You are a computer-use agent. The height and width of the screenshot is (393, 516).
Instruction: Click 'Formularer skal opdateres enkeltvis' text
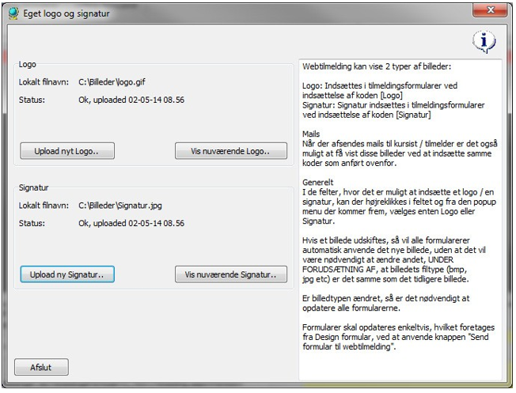click(399, 337)
